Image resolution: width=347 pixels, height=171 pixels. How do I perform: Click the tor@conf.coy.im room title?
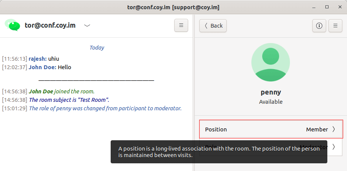(x=50, y=26)
